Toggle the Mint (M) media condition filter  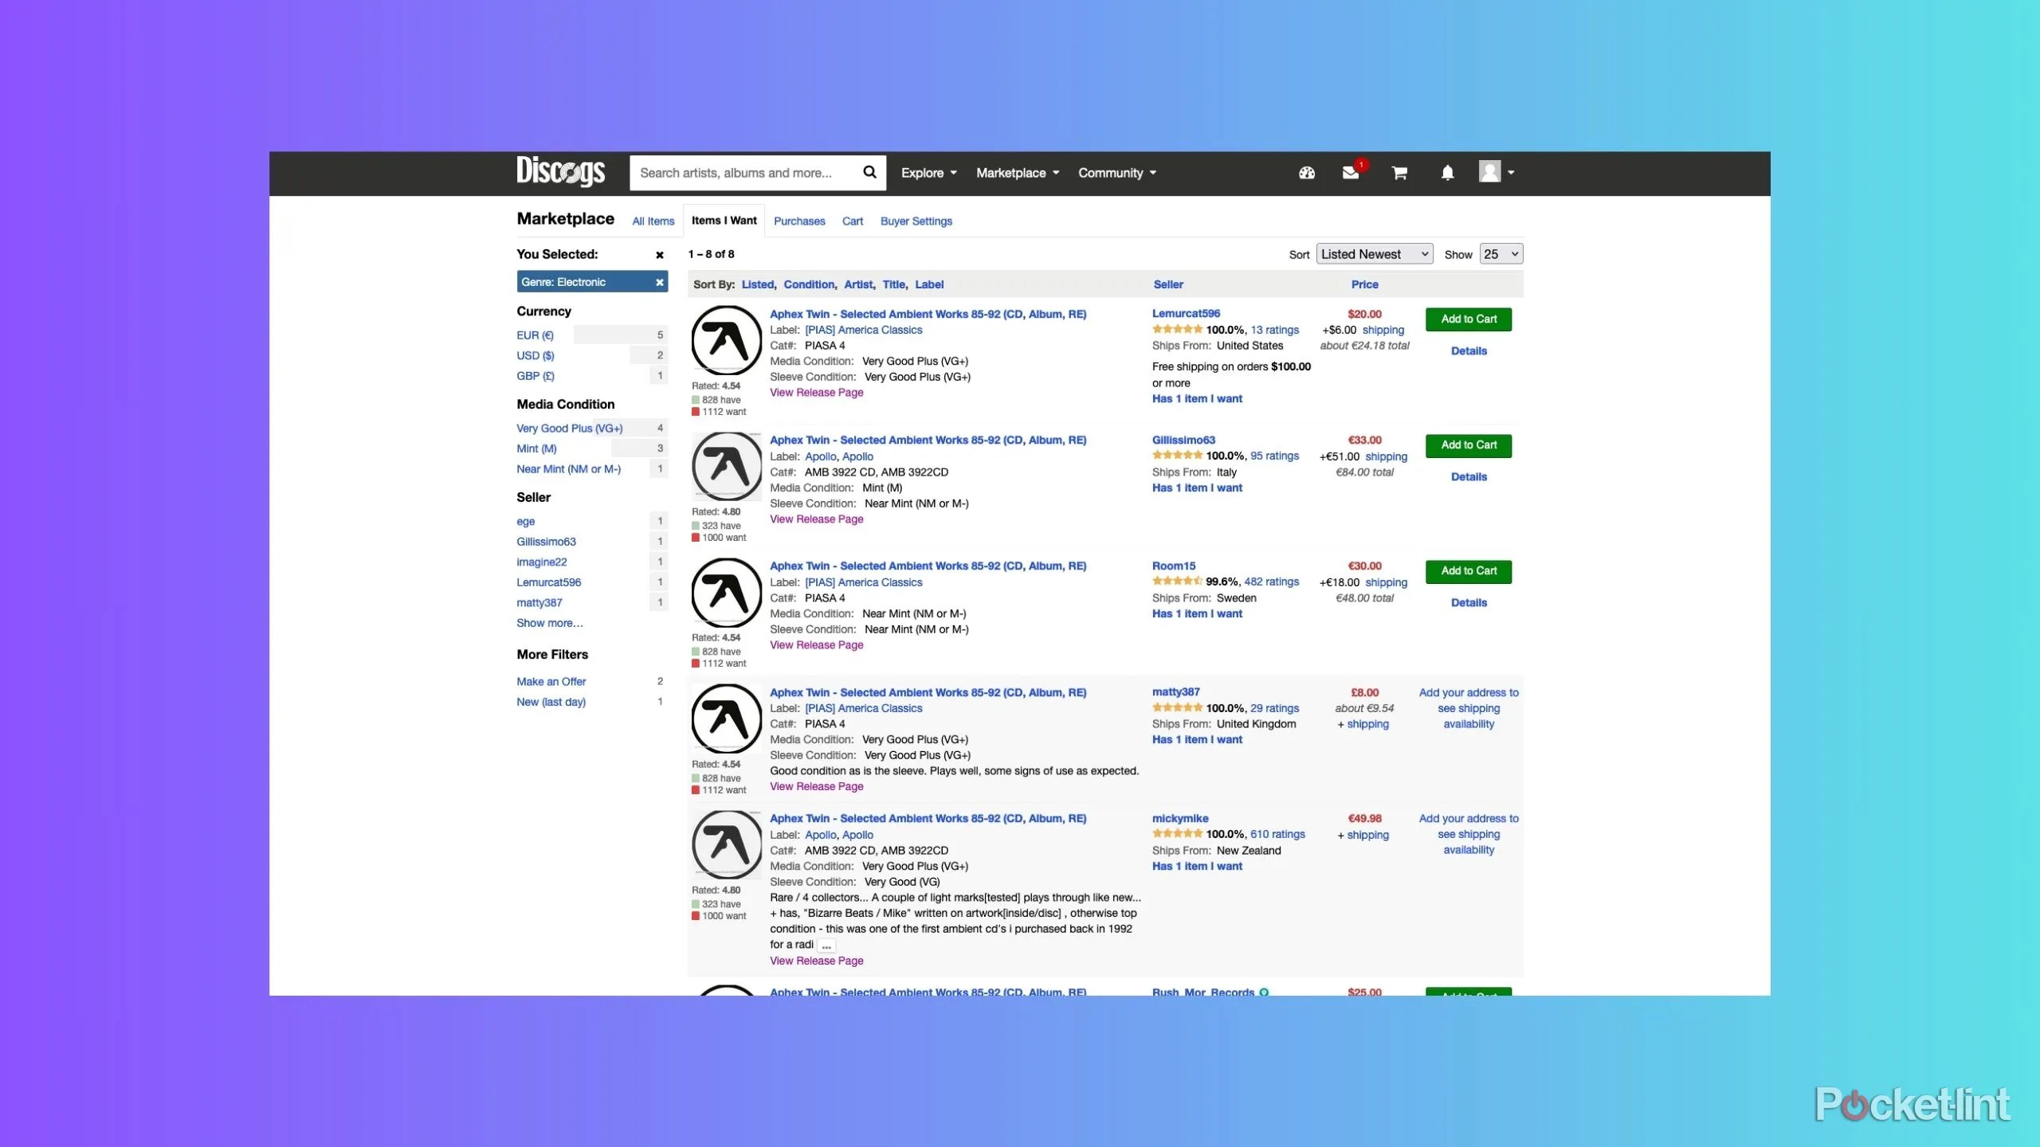(537, 448)
